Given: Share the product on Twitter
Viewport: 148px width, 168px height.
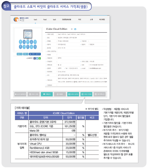Looking at the screenshot, I should click(x=37, y=58).
